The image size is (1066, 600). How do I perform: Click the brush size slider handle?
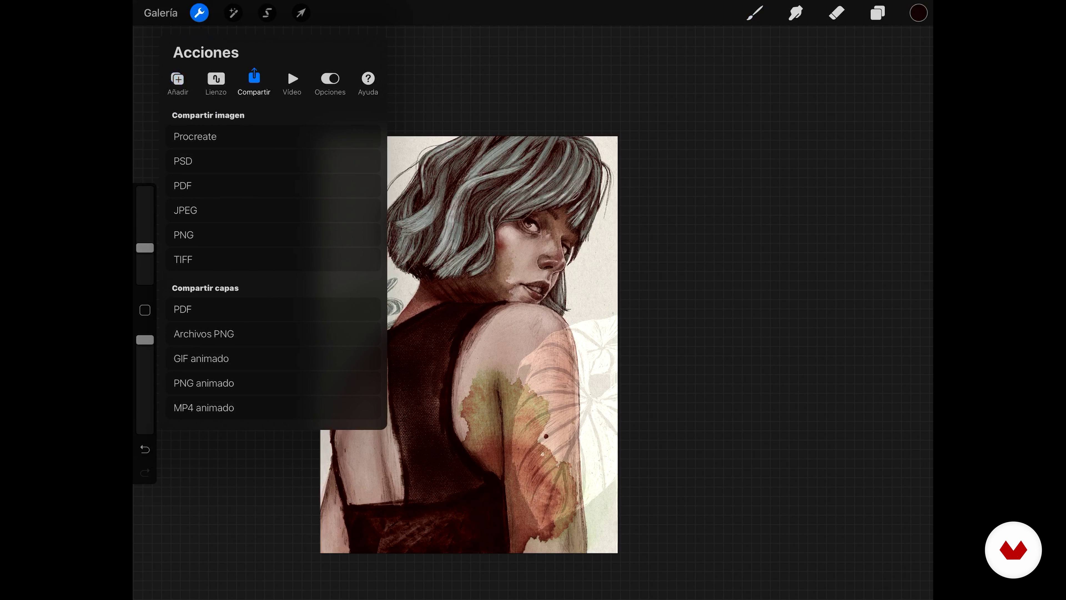(145, 247)
